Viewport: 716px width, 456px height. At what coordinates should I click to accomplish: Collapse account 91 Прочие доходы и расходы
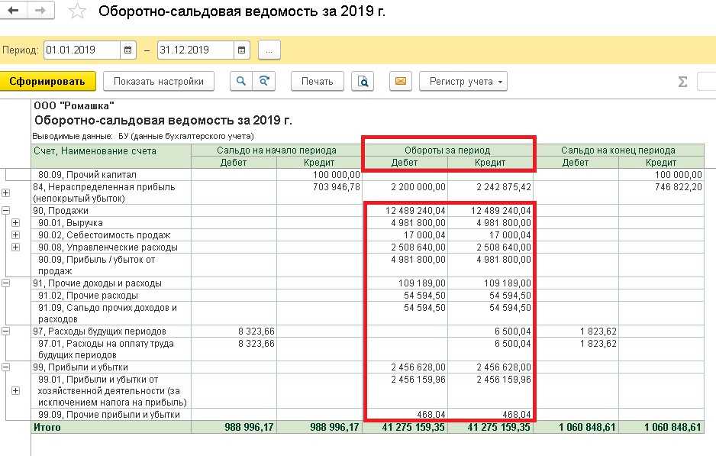(x=5, y=283)
